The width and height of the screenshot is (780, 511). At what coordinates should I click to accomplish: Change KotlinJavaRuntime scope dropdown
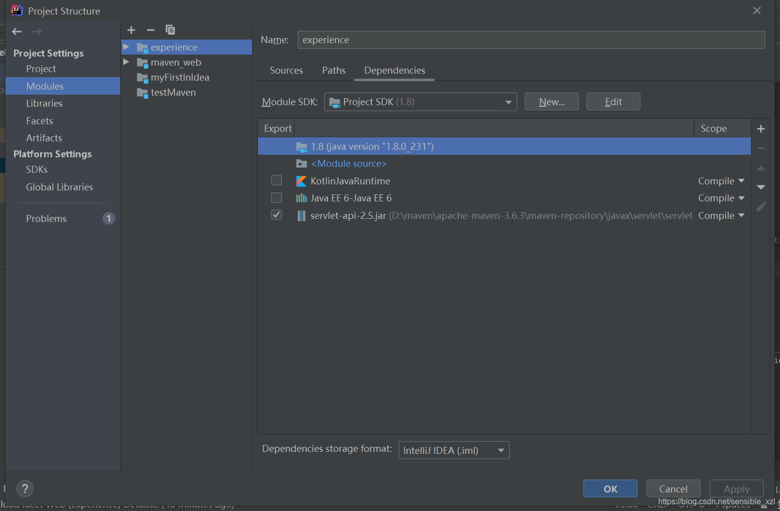(721, 181)
